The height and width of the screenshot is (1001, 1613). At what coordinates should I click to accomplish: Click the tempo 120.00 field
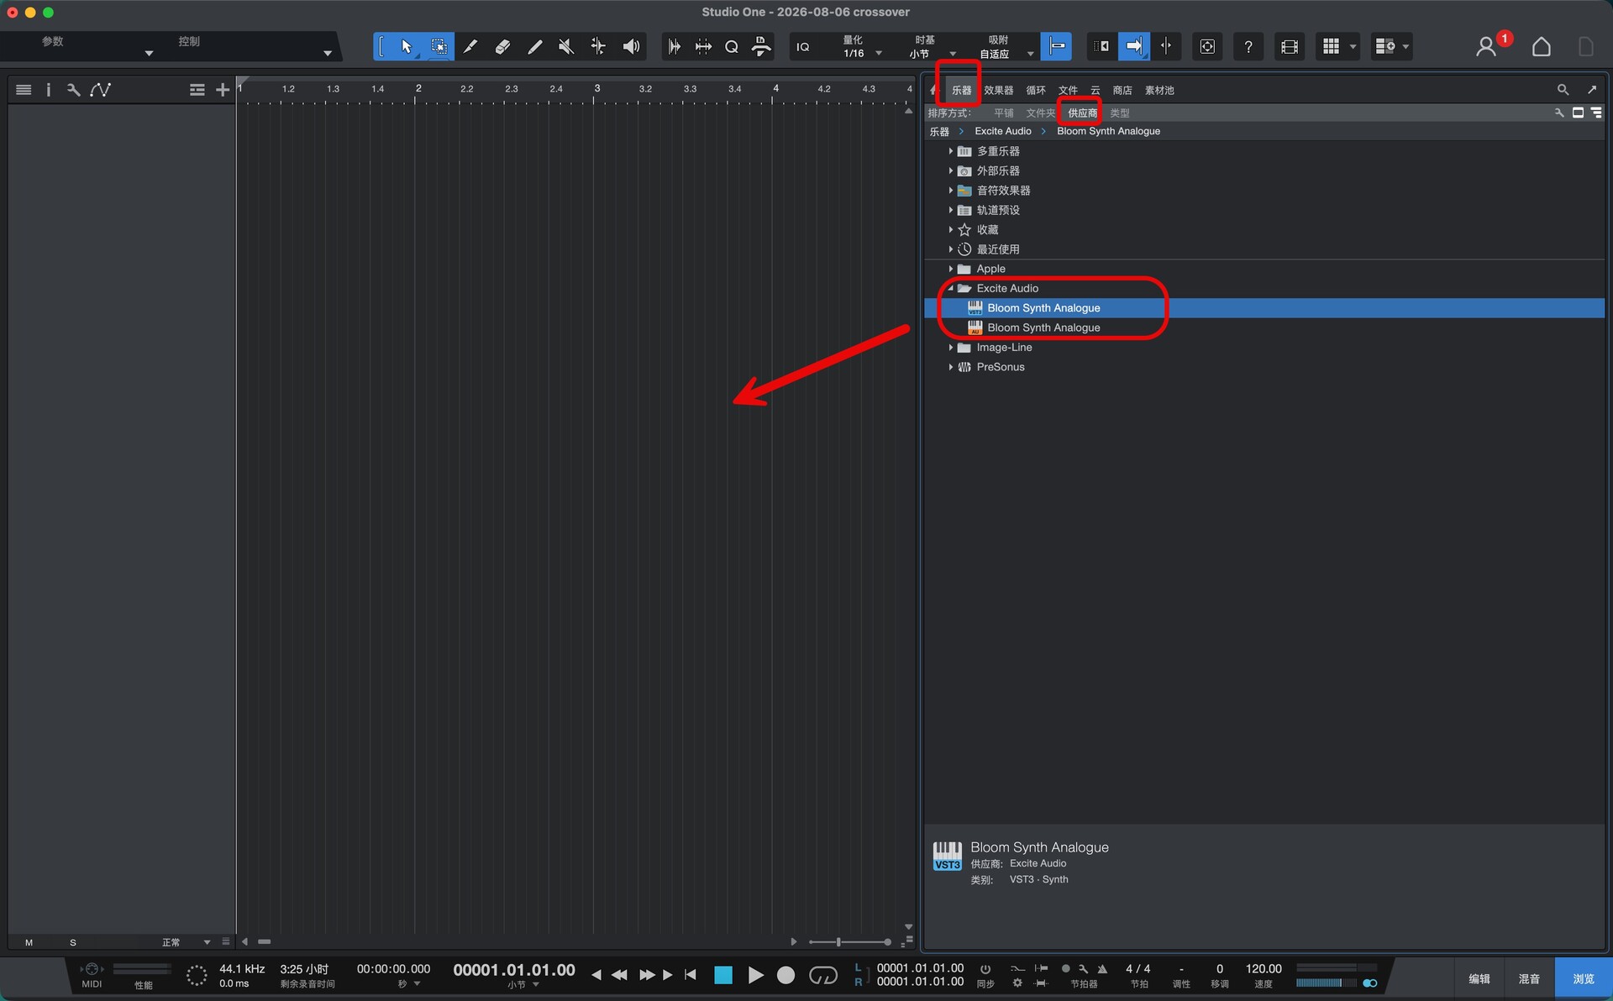[1264, 969]
